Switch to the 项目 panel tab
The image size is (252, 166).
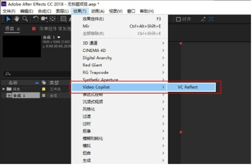coord(10,29)
